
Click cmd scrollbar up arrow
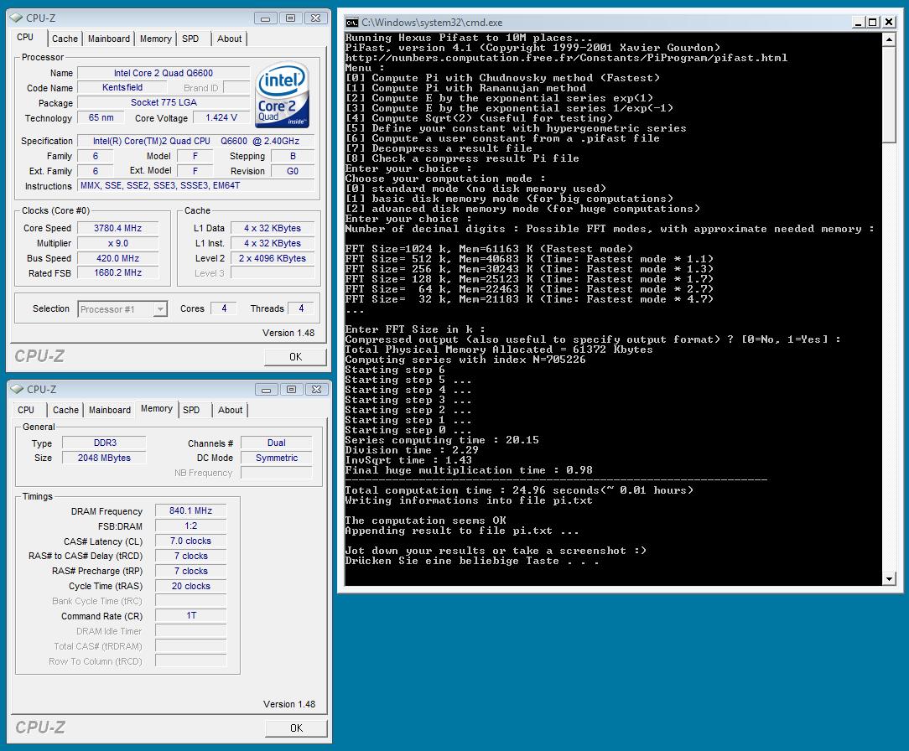[x=889, y=39]
